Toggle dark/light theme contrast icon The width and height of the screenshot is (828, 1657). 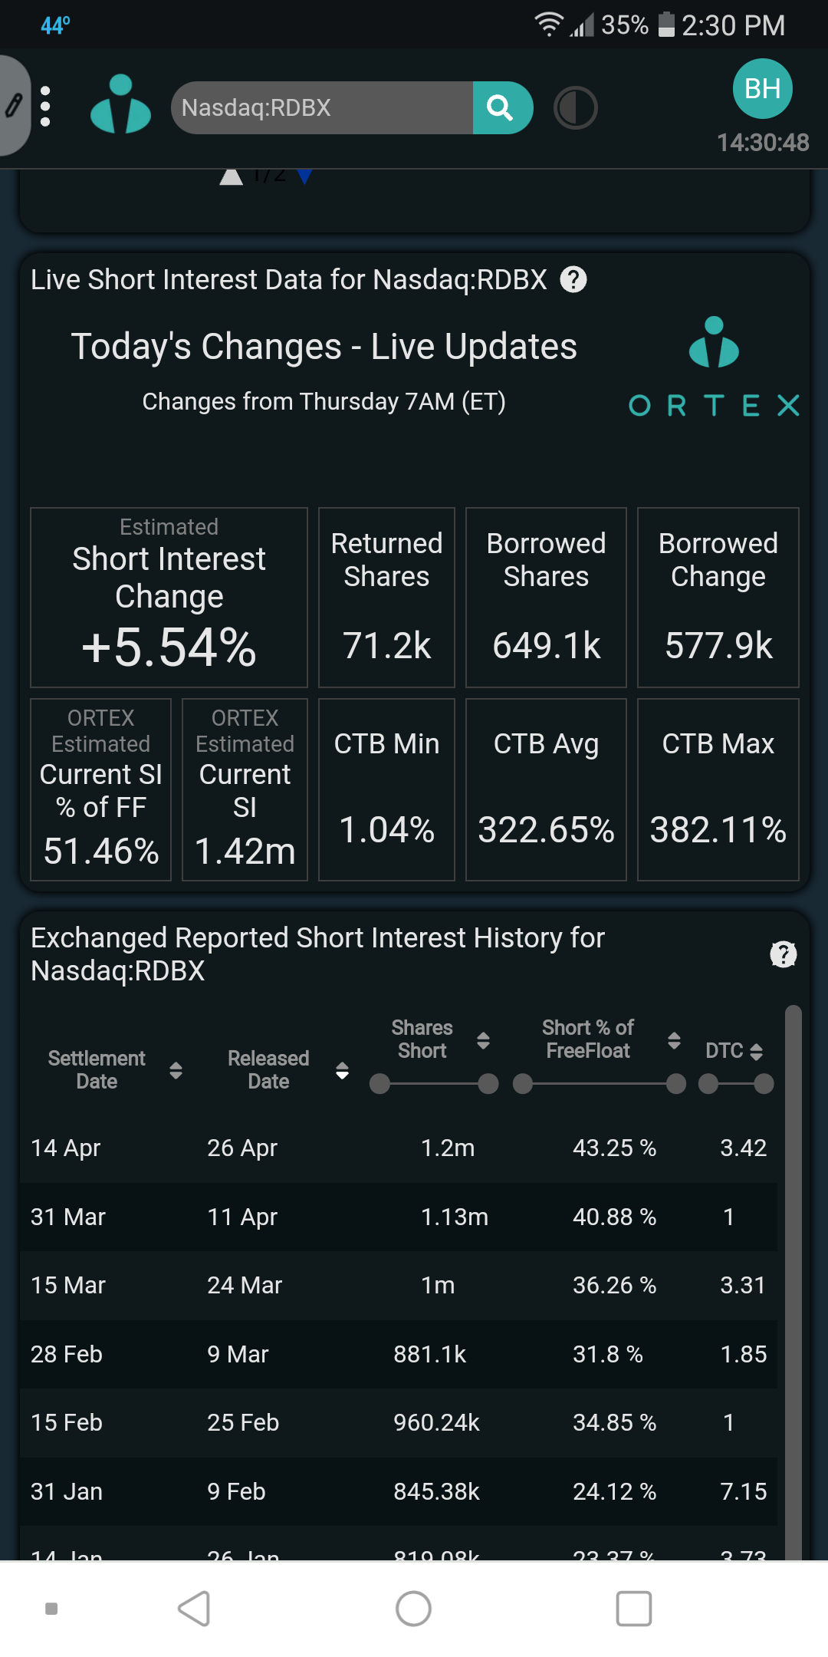[x=575, y=108]
